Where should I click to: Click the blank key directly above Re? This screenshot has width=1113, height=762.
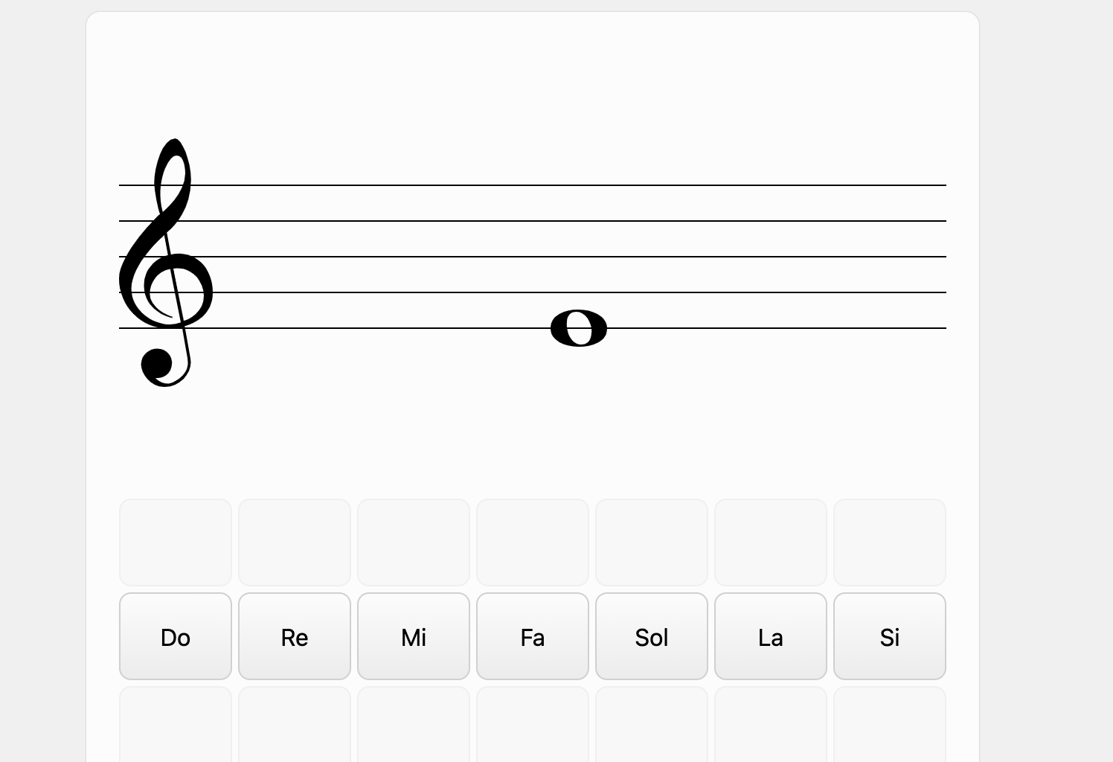click(295, 542)
